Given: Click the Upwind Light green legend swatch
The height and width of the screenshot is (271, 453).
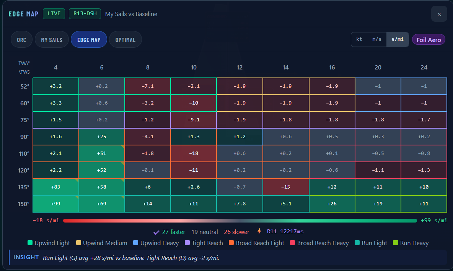Looking at the screenshot, I should click(x=30, y=243).
